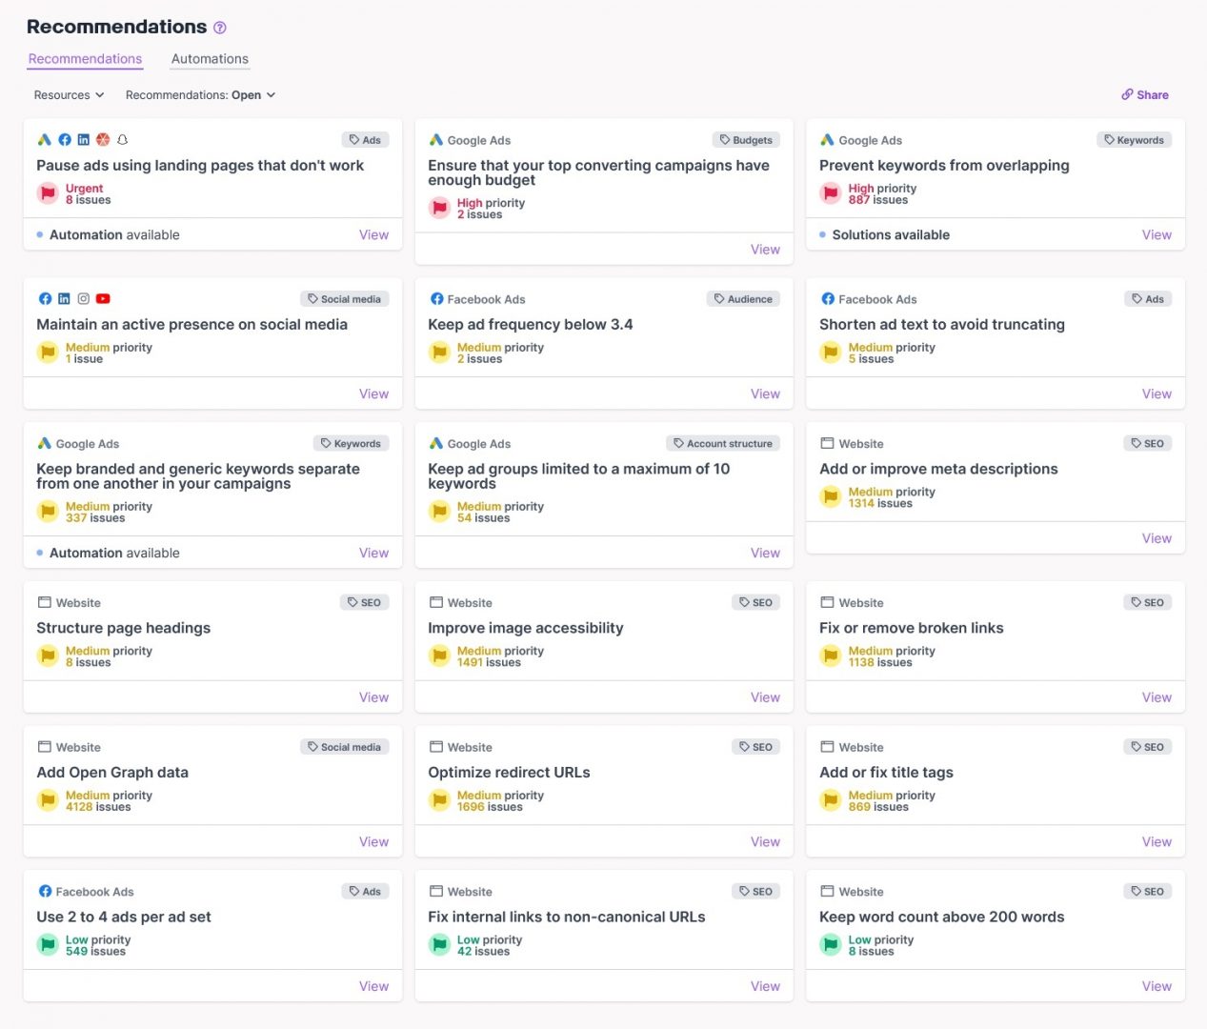Open the Resources dropdown
Image resolution: width=1207 pixels, height=1029 pixels.
click(x=68, y=94)
